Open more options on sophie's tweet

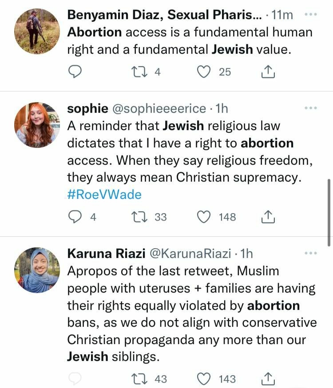pyautogui.click(x=311, y=108)
